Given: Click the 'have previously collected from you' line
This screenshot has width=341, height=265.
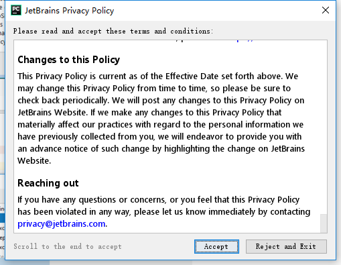Looking at the screenshot, I should [x=159, y=137].
